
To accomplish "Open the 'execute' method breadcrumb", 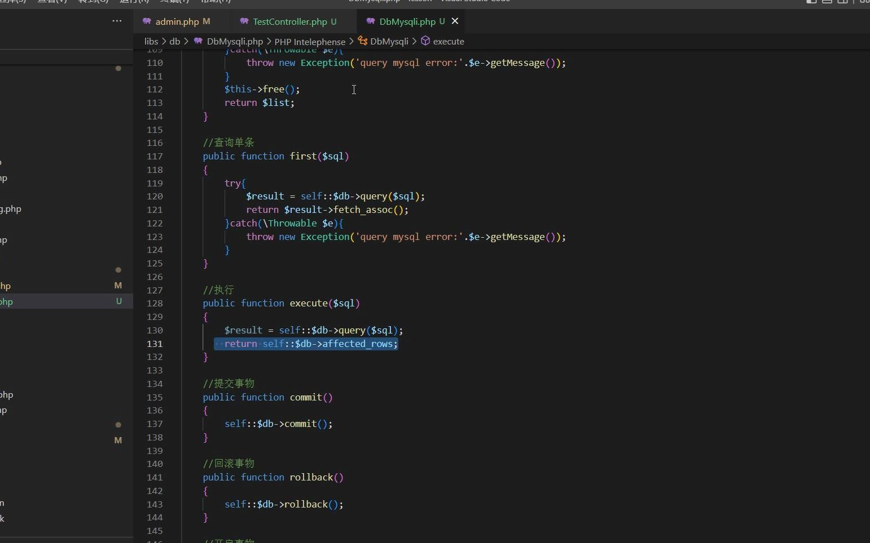I will pyautogui.click(x=443, y=41).
